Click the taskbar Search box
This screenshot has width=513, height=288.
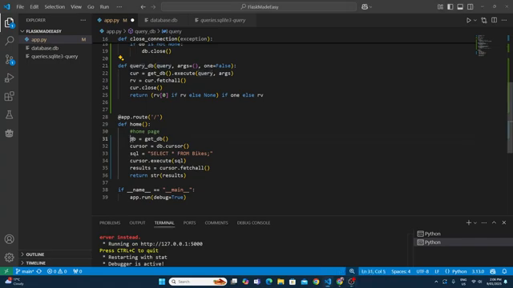click(x=198, y=282)
